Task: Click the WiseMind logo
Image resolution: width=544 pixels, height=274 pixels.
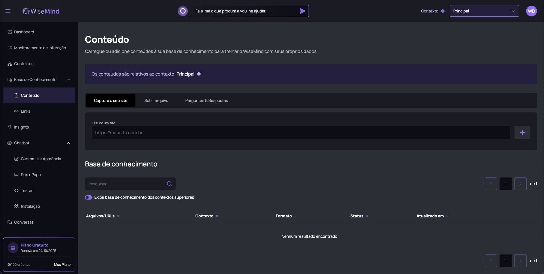Action: (x=41, y=11)
